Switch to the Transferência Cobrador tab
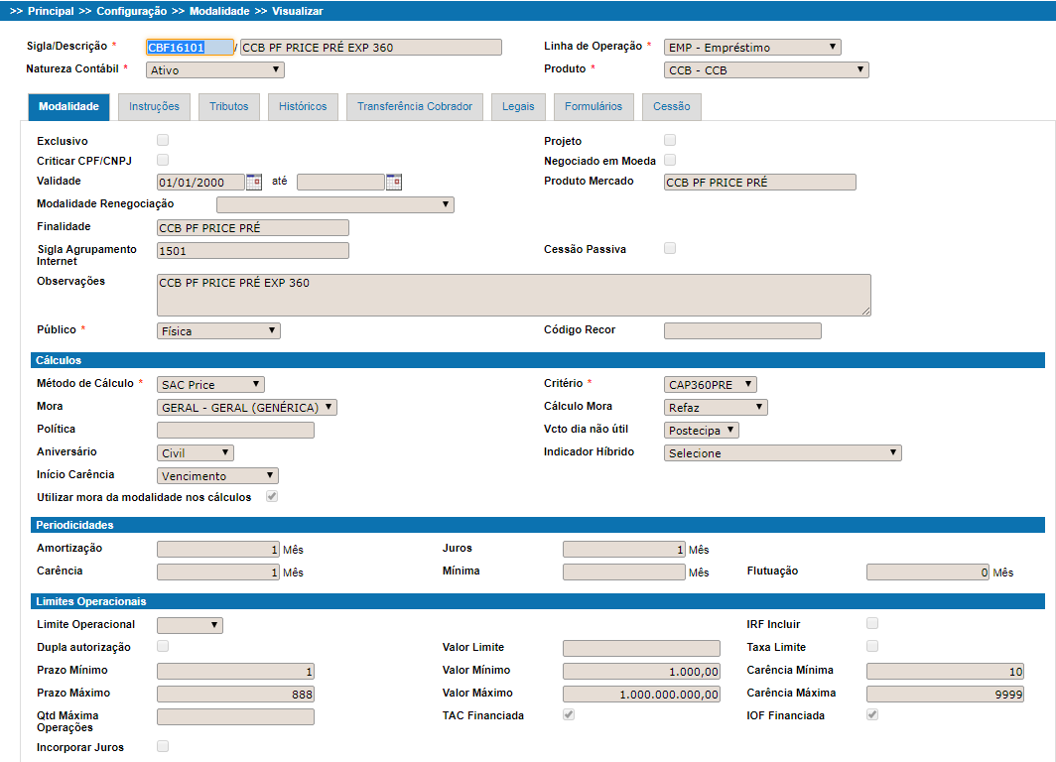This screenshot has height=762, width=1056. click(x=415, y=107)
